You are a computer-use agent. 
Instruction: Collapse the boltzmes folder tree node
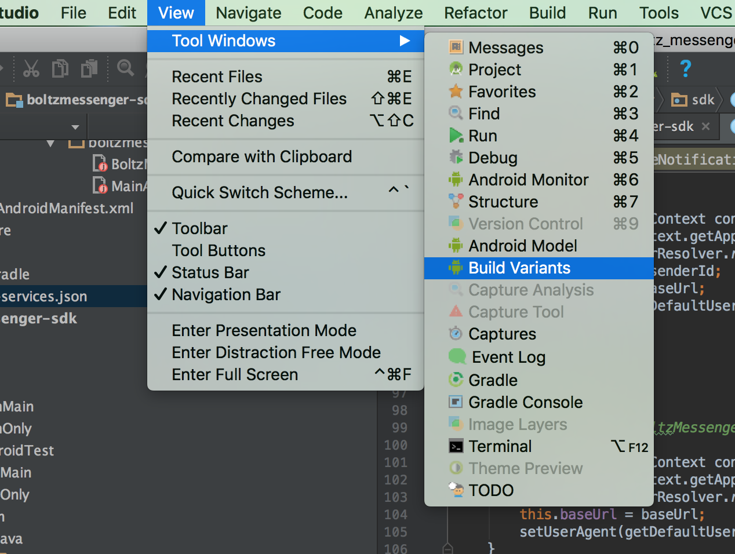50,143
